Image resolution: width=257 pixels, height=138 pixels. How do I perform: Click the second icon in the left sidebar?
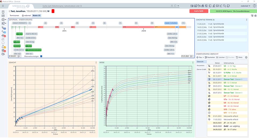[x=3, y=16]
